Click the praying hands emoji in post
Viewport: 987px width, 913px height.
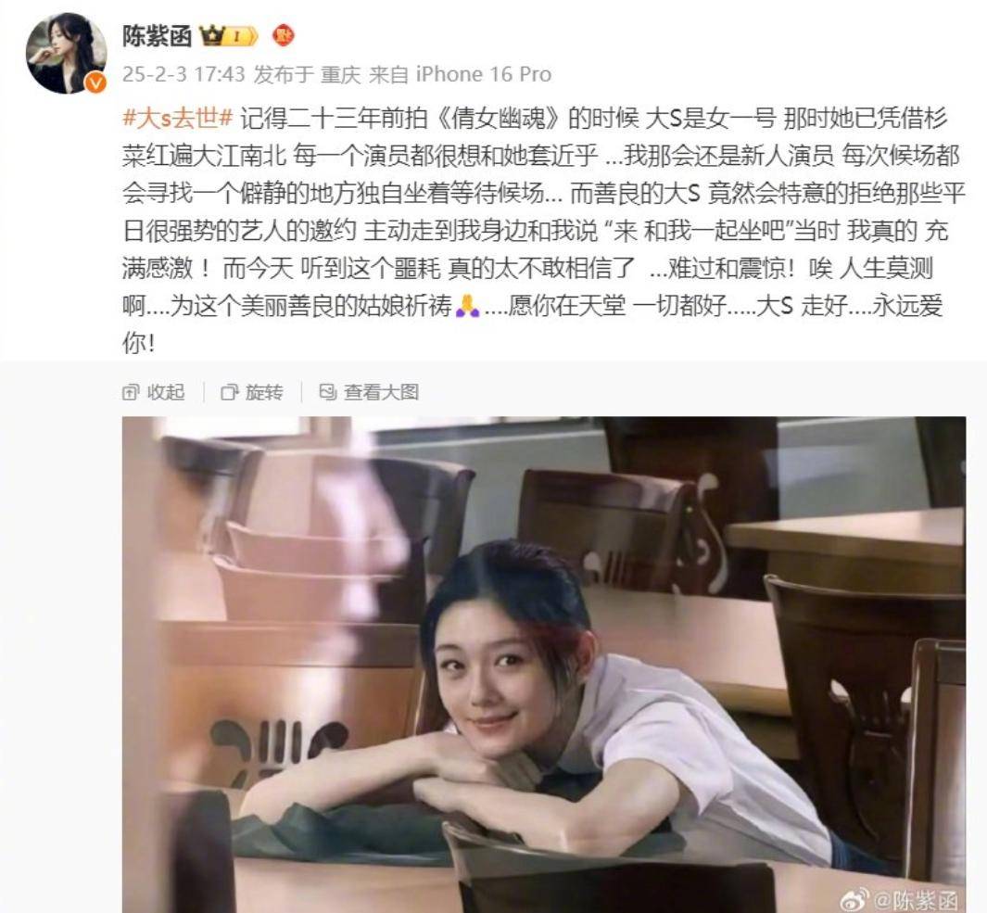(467, 307)
